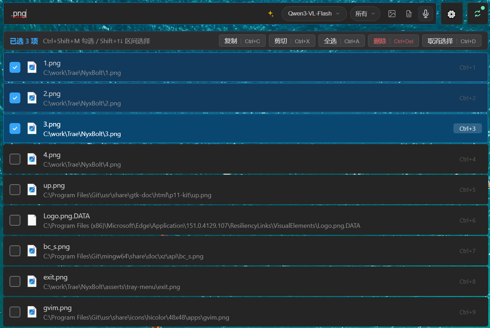Screen dimensions: 490x328
Task: Select the bc_s.png file name
Action: [57, 246]
